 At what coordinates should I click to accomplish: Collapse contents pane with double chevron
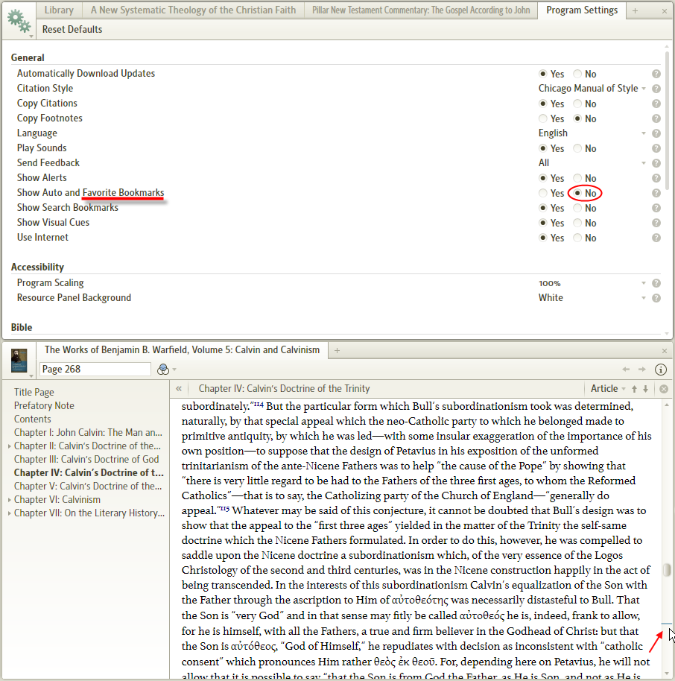179,389
